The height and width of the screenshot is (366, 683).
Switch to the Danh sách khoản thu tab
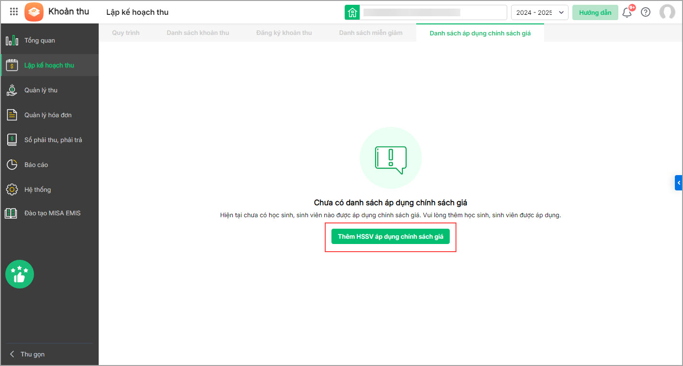point(198,33)
